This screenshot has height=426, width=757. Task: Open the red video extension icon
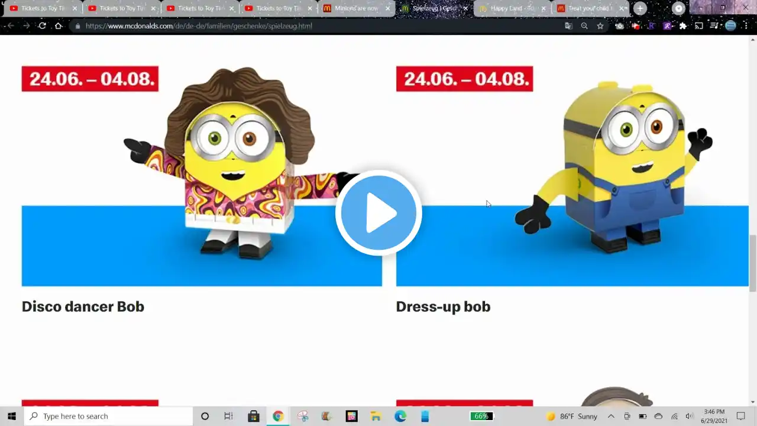point(635,26)
